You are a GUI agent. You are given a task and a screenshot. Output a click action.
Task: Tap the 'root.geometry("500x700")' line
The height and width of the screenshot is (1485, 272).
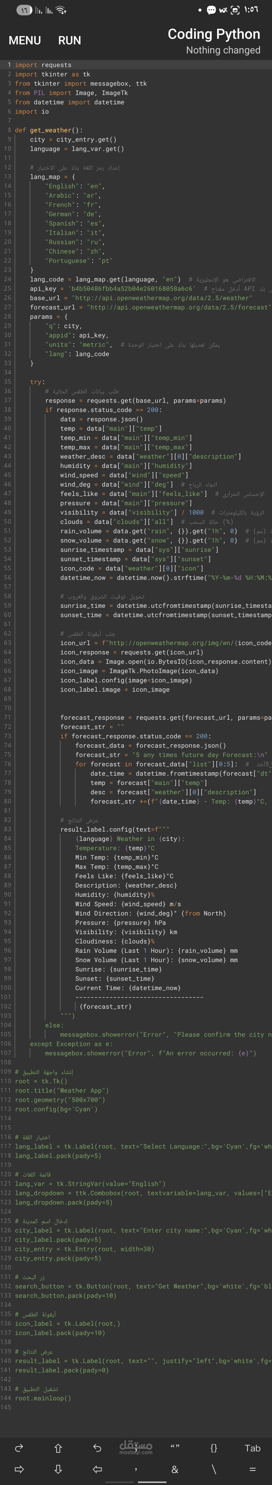tap(60, 1100)
